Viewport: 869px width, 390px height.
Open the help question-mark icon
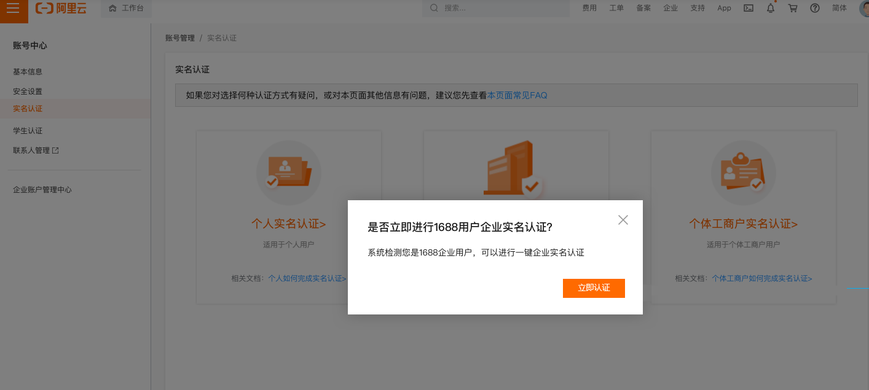tap(815, 8)
